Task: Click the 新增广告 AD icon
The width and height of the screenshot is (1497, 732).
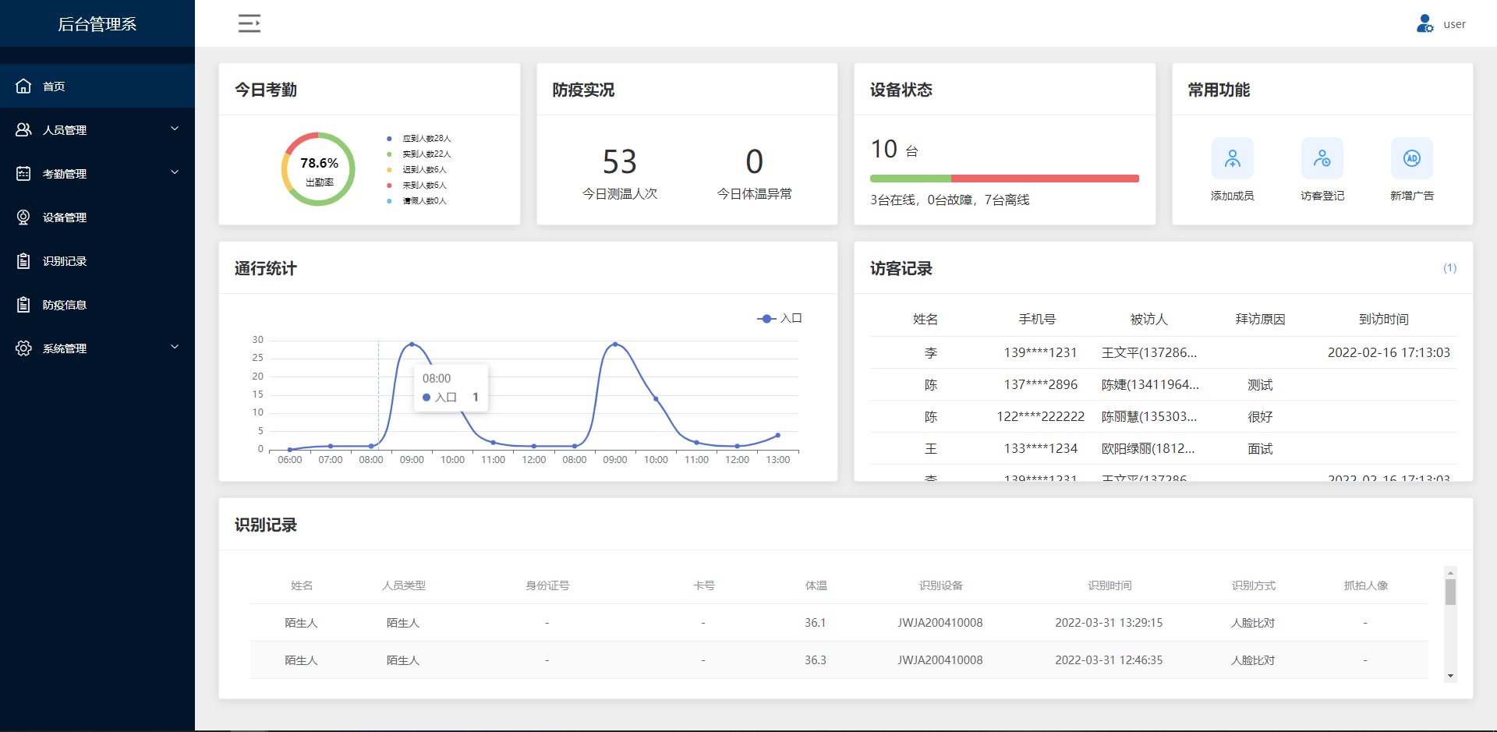Action: coord(1412,158)
